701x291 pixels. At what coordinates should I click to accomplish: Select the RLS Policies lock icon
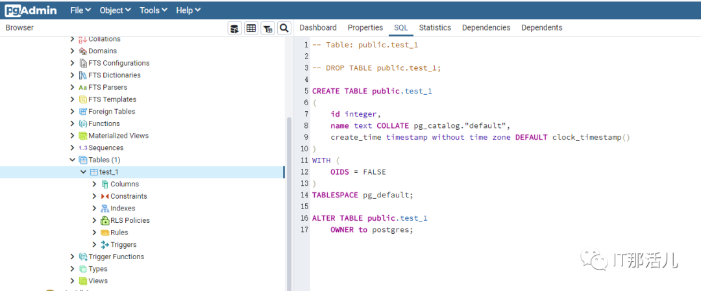point(105,221)
